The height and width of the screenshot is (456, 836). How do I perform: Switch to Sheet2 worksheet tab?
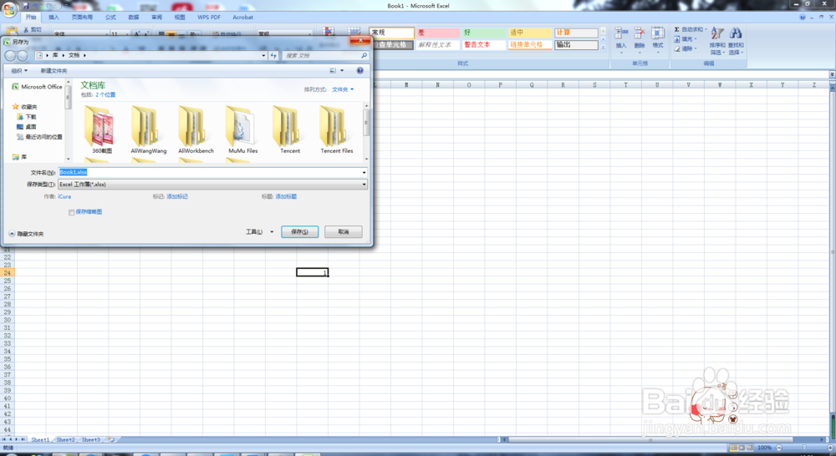pos(65,439)
